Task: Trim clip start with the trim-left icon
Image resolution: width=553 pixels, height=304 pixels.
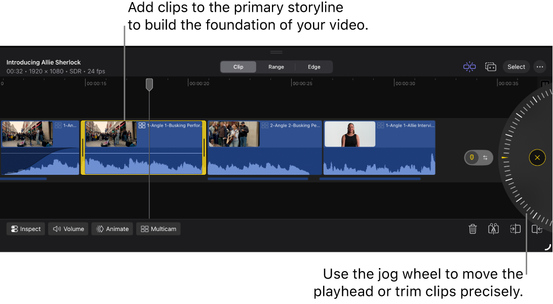Action: point(516,229)
